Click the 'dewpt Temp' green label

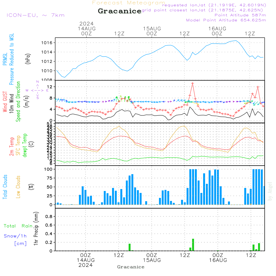coord(25,145)
